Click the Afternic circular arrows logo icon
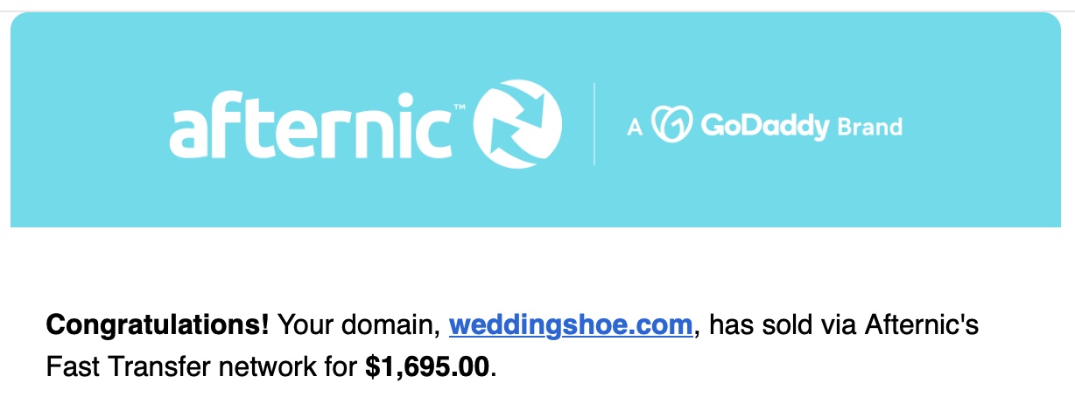1075x411 pixels. [x=517, y=123]
